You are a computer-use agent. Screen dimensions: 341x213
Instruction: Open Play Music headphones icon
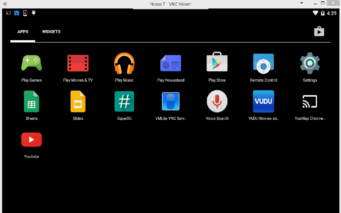tap(124, 63)
